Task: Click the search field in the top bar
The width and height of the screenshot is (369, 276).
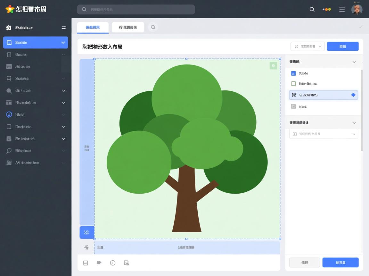Action: pyautogui.click(x=136, y=10)
